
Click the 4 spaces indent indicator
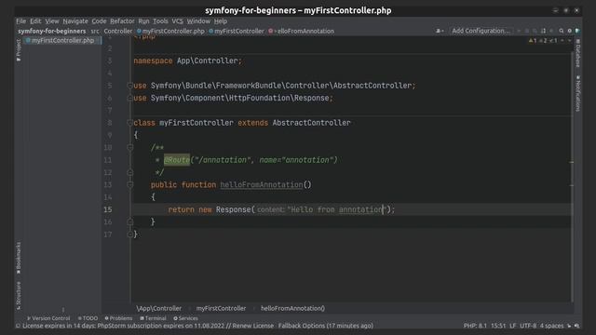[551, 326]
